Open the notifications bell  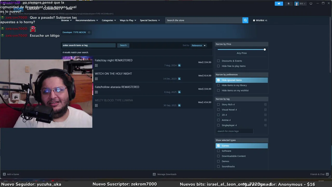(x=288, y=4)
